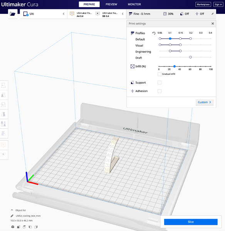
Task: Switch to front view icon
Action: pos(18,227)
